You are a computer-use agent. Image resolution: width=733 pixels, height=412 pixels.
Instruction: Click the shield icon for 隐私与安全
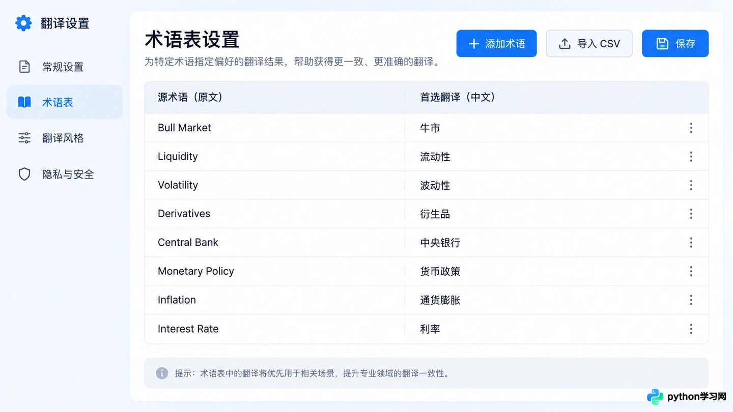click(x=24, y=174)
